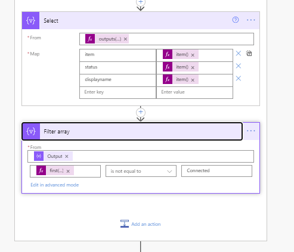This screenshot has height=252, width=294.
Task: Open the 'is not equal to' operator dropdown
Action: pos(141,171)
